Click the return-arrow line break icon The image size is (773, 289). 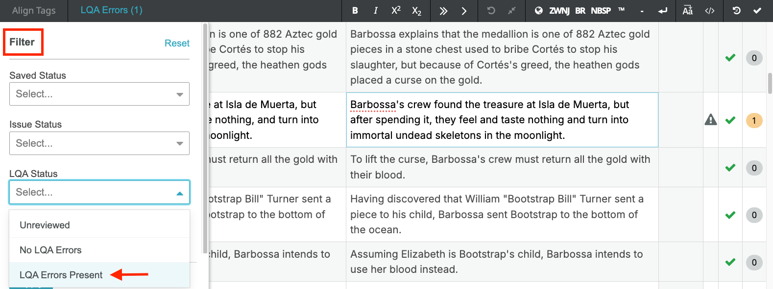pyautogui.click(x=663, y=11)
